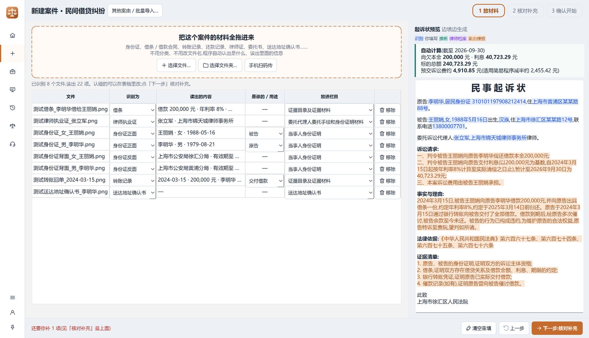Open 其他案由 / 批量导入 menu
The image size is (589, 338).
135,11
